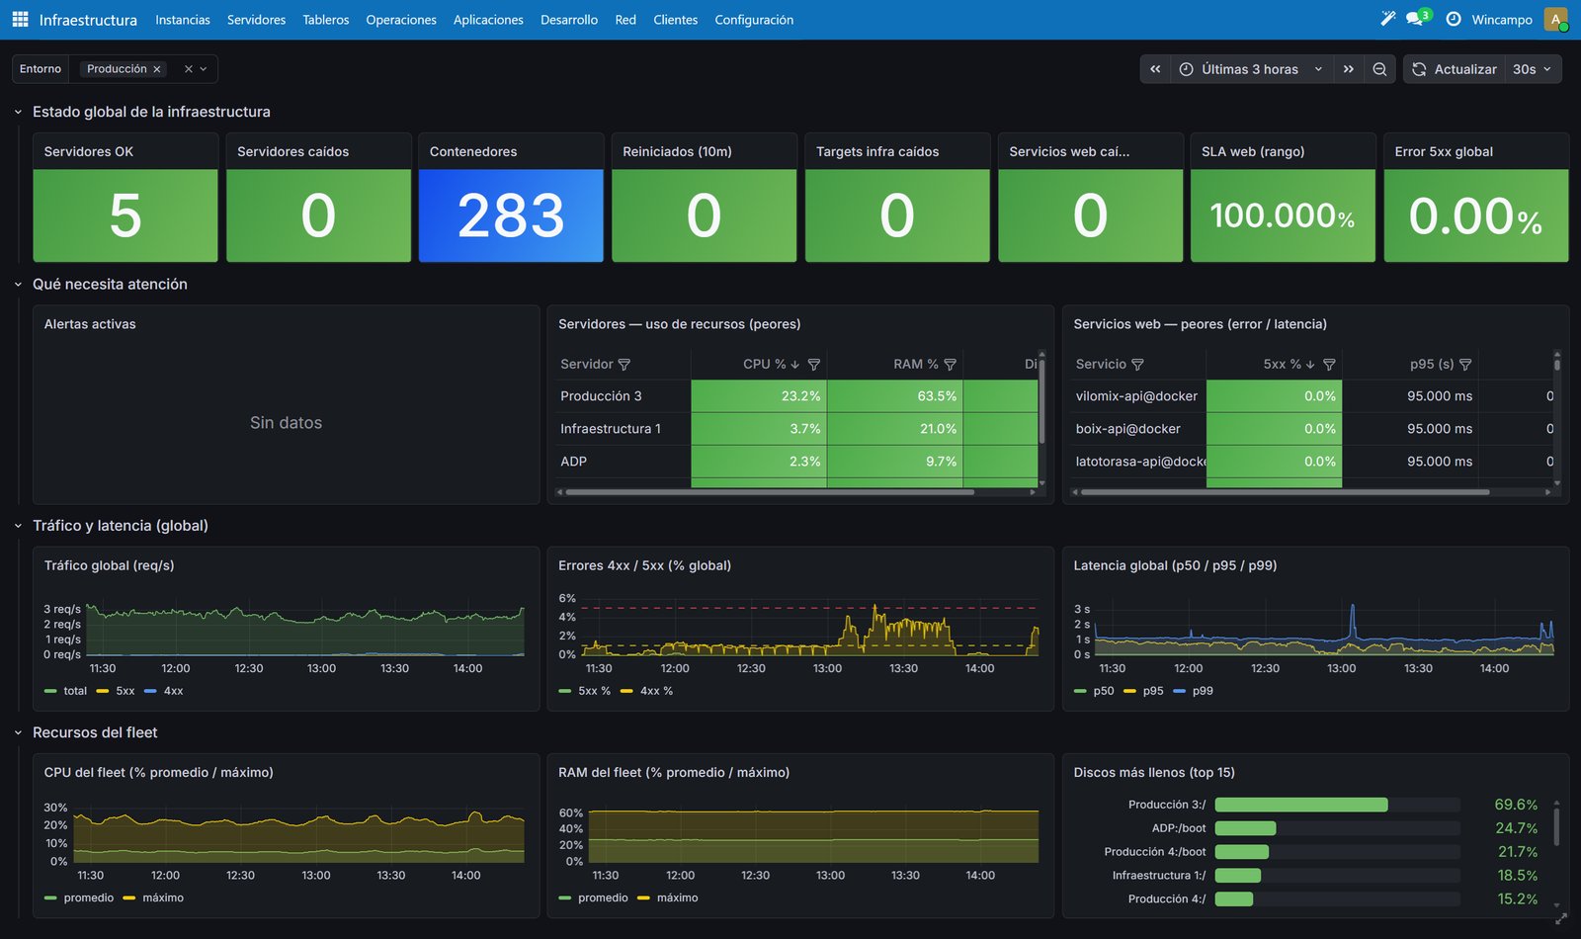Open the Instancias menu

click(183, 20)
